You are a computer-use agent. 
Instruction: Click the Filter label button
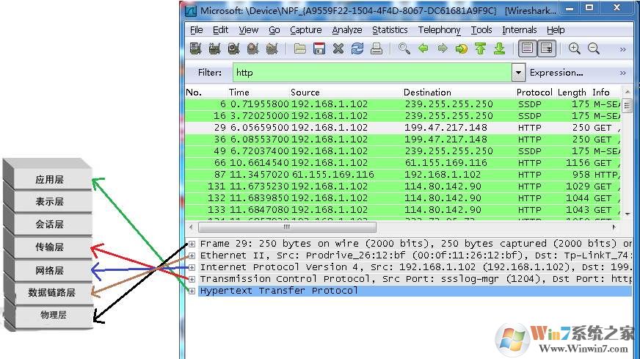pyautogui.click(x=210, y=73)
